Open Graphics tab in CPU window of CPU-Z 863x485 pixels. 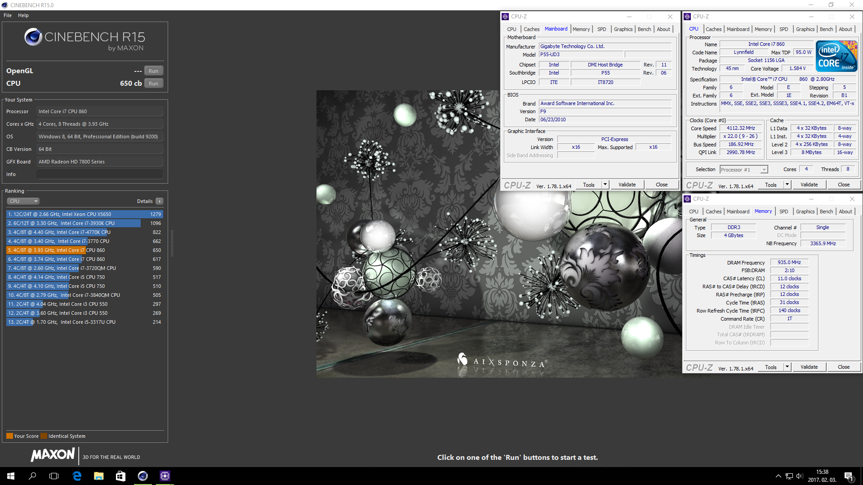(805, 29)
